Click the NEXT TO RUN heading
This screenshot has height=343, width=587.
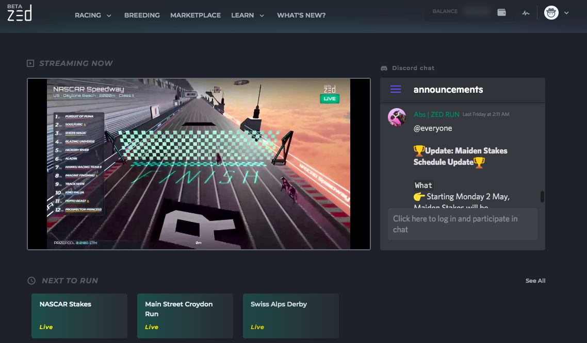click(x=70, y=281)
